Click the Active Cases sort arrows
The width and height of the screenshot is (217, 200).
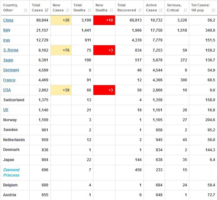(161, 10)
